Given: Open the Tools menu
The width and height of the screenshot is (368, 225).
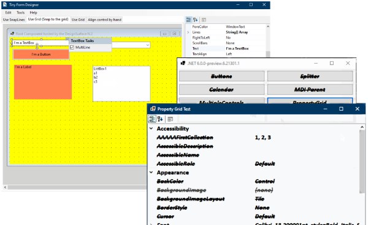Looking at the screenshot, I should [x=20, y=12].
